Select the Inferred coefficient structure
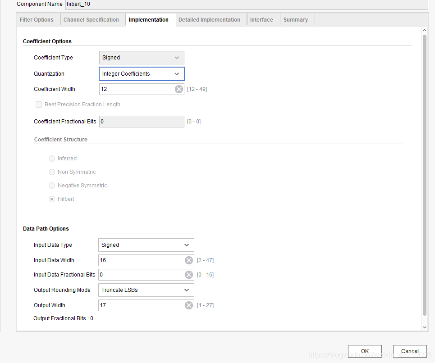Viewport: 435px width, 363px height. click(52, 159)
